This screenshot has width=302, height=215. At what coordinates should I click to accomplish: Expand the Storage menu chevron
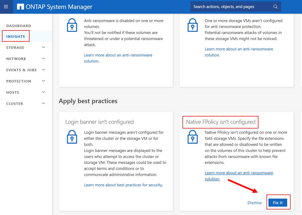(43, 47)
